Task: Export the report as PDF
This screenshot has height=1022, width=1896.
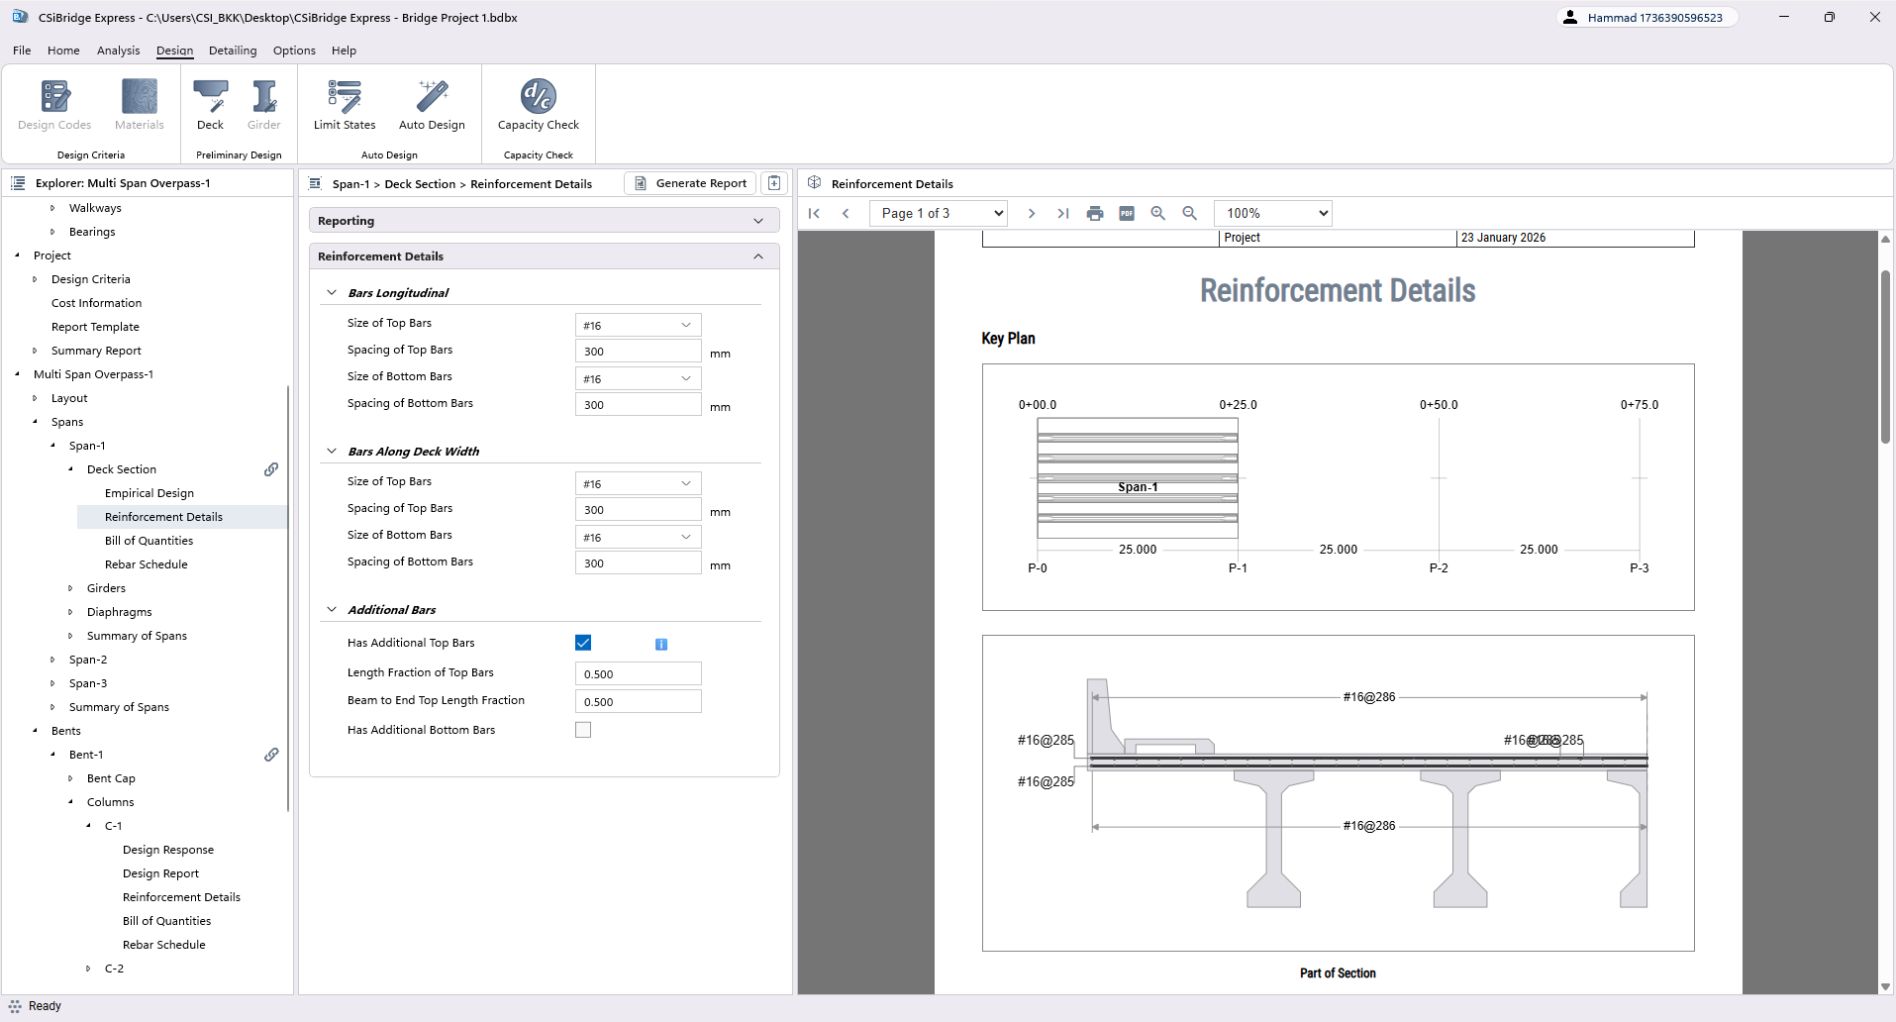Action: (x=1127, y=213)
